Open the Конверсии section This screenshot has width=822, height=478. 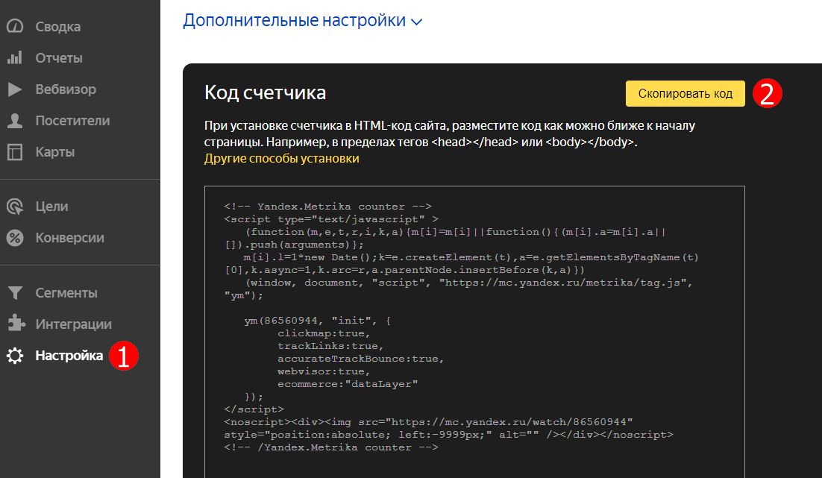(69, 238)
